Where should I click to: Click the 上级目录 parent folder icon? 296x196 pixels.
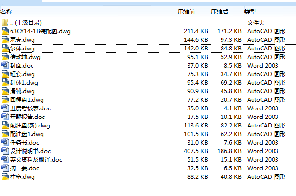coord(5,23)
